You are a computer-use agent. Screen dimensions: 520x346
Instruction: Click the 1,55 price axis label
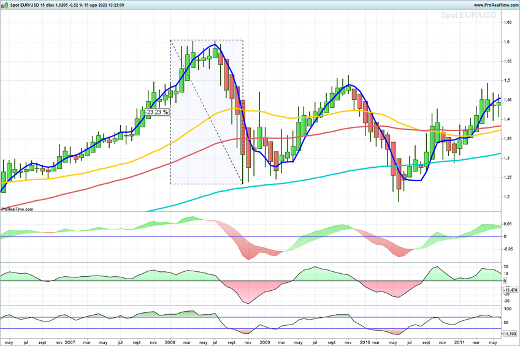point(507,61)
